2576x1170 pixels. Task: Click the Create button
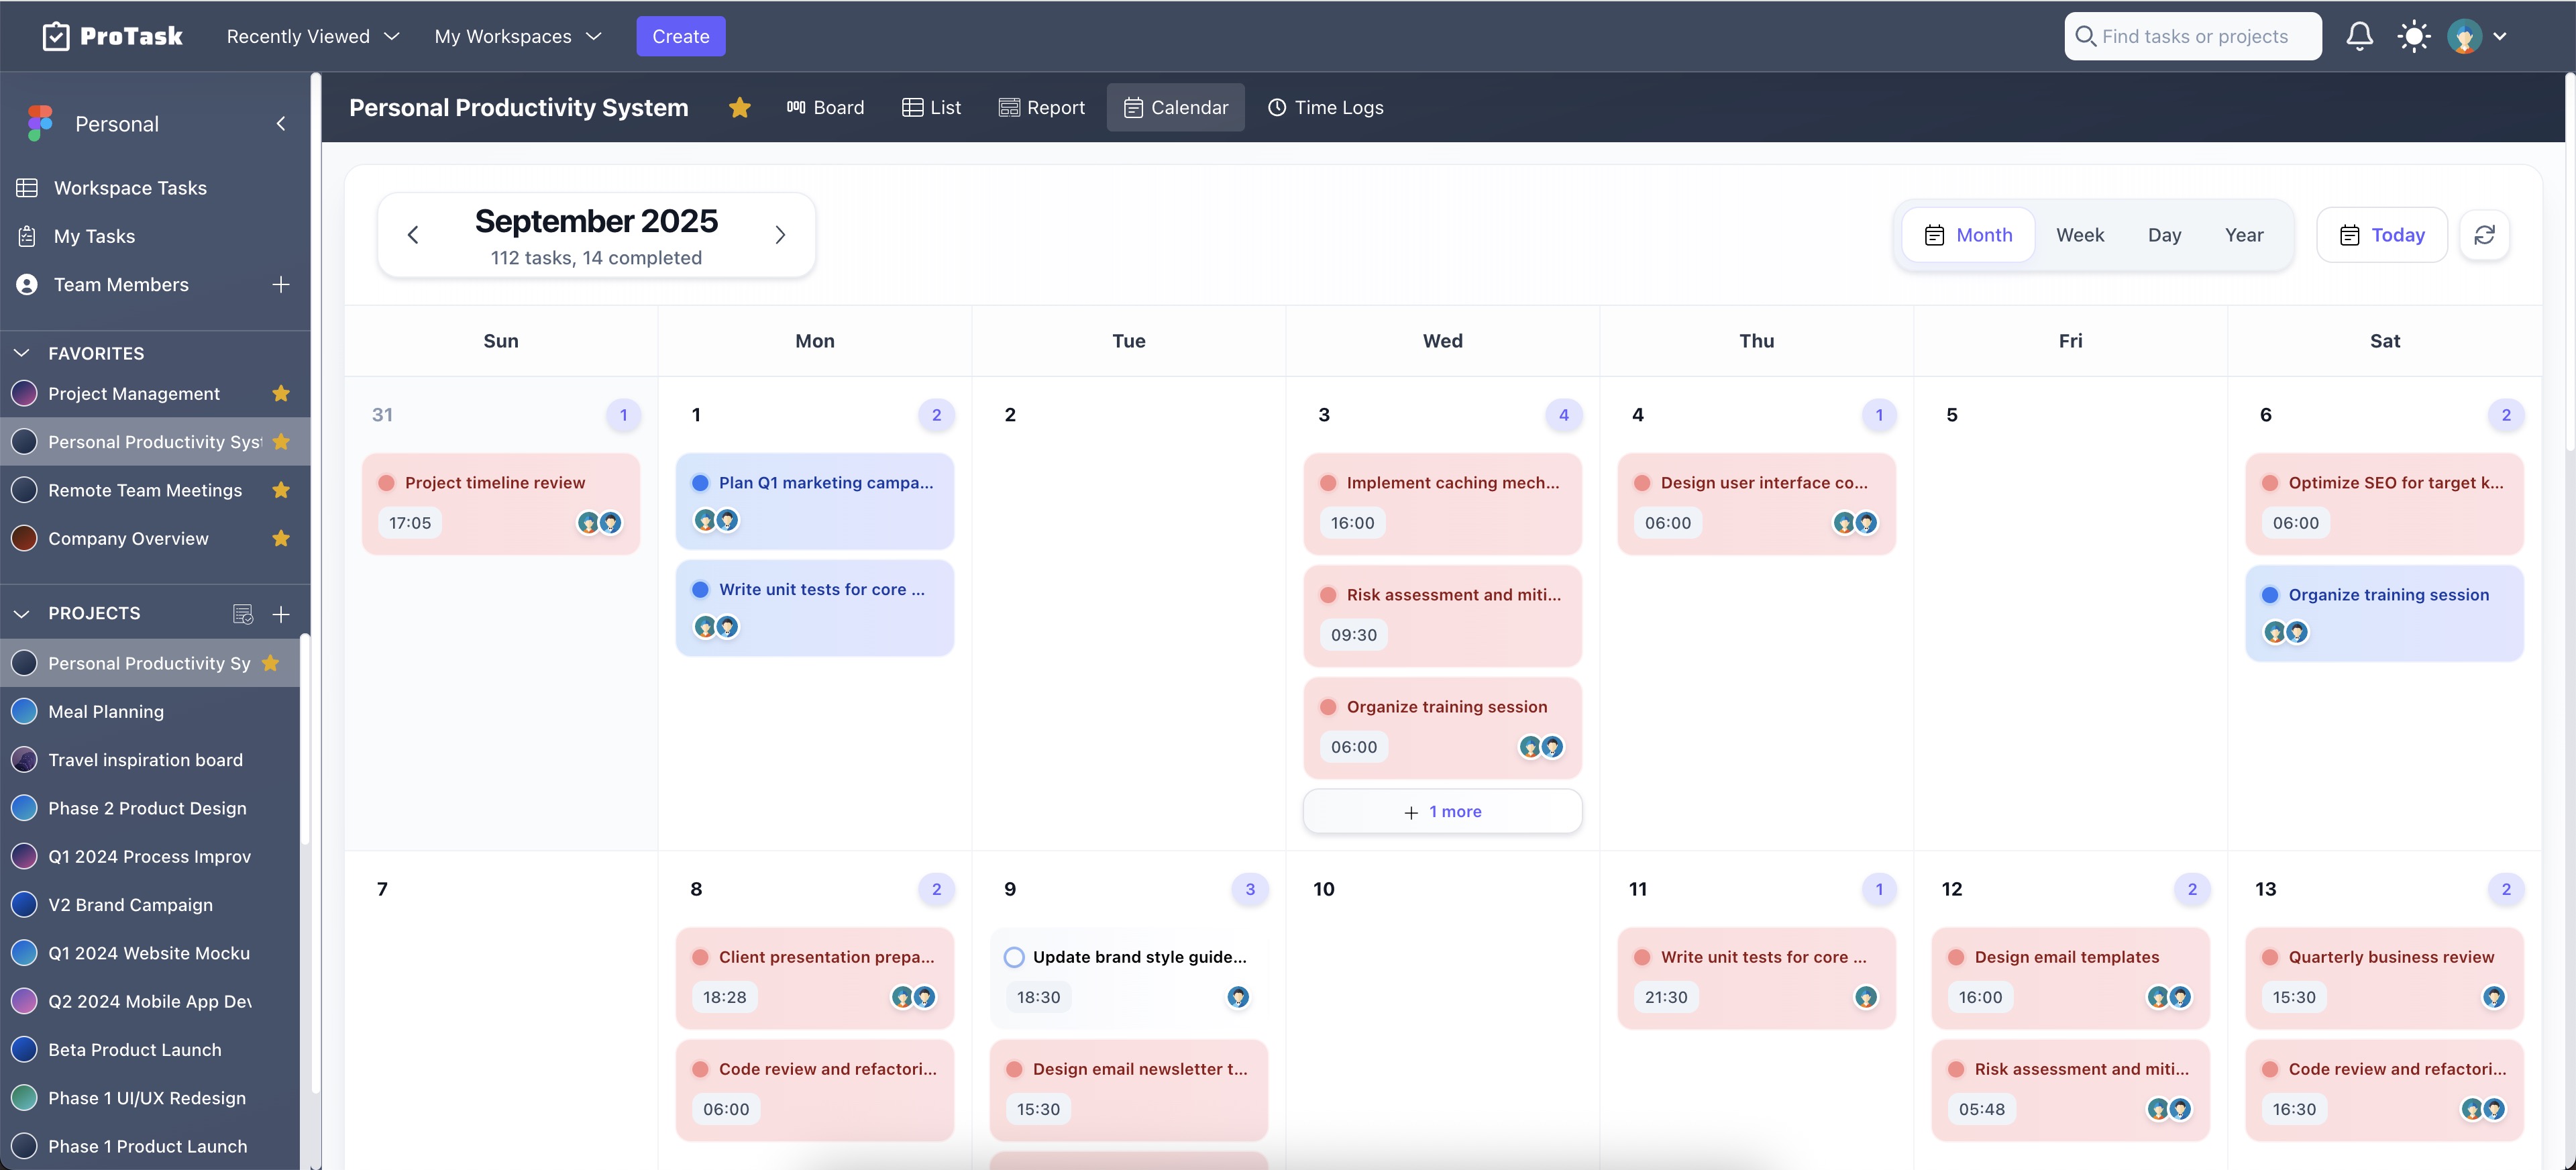[681, 35]
